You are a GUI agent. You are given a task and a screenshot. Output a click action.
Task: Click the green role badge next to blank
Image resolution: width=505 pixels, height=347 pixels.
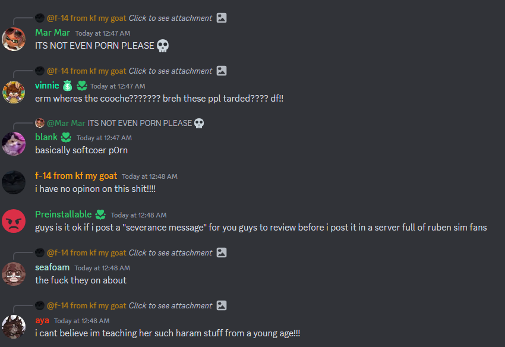pos(66,138)
